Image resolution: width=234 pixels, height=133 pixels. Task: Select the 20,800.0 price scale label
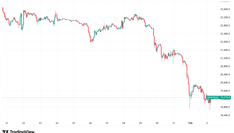[225, 66]
